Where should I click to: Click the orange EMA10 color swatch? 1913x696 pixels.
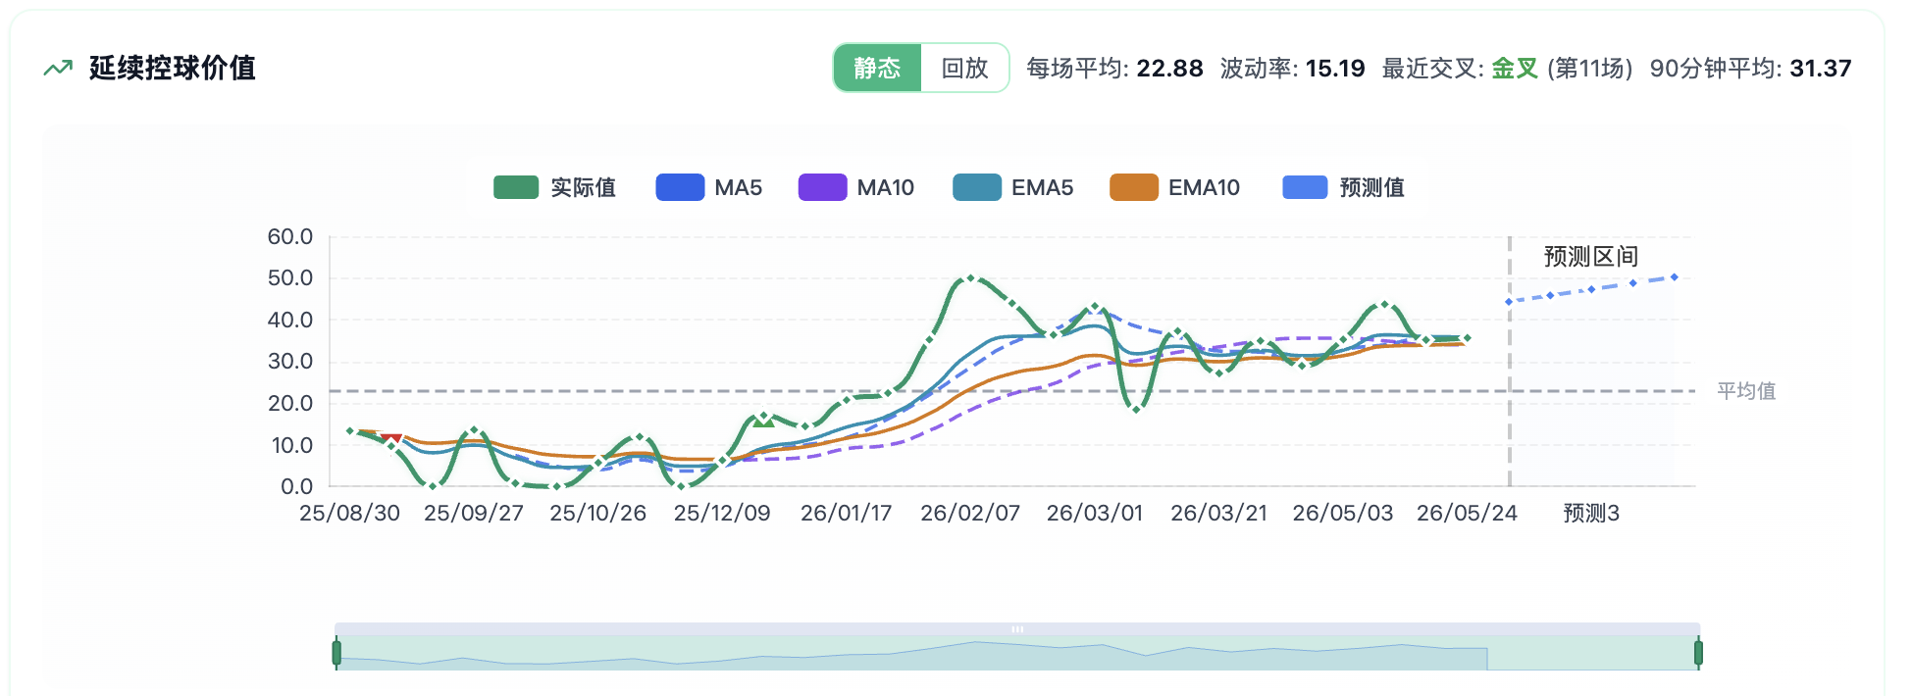[x=1133, y=187]
